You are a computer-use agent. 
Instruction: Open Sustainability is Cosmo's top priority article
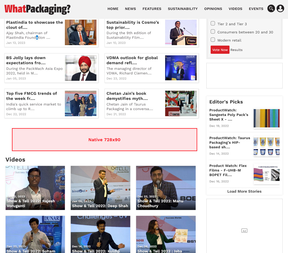click(133, 25)
